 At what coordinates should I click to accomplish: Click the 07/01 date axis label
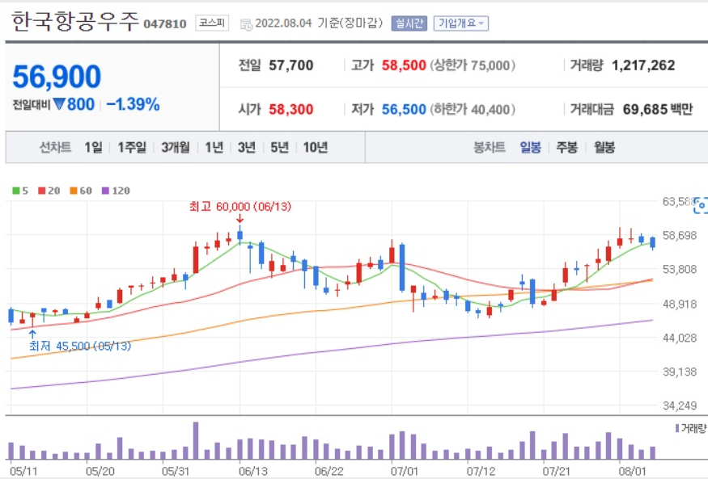[x=404, y=472]
